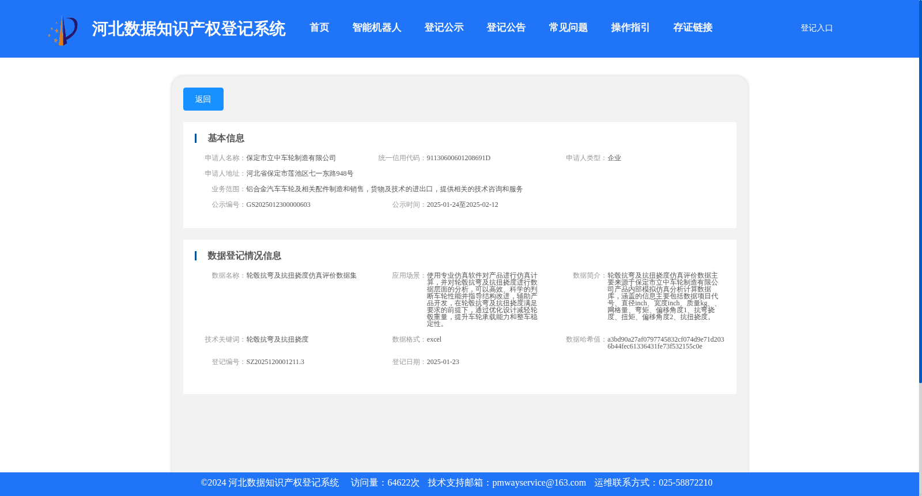The height and width of the screenshot is (496, 922).
Task: Select address 河北省保定市莲池区七一东路948号
Action: [x=300, y=173]
